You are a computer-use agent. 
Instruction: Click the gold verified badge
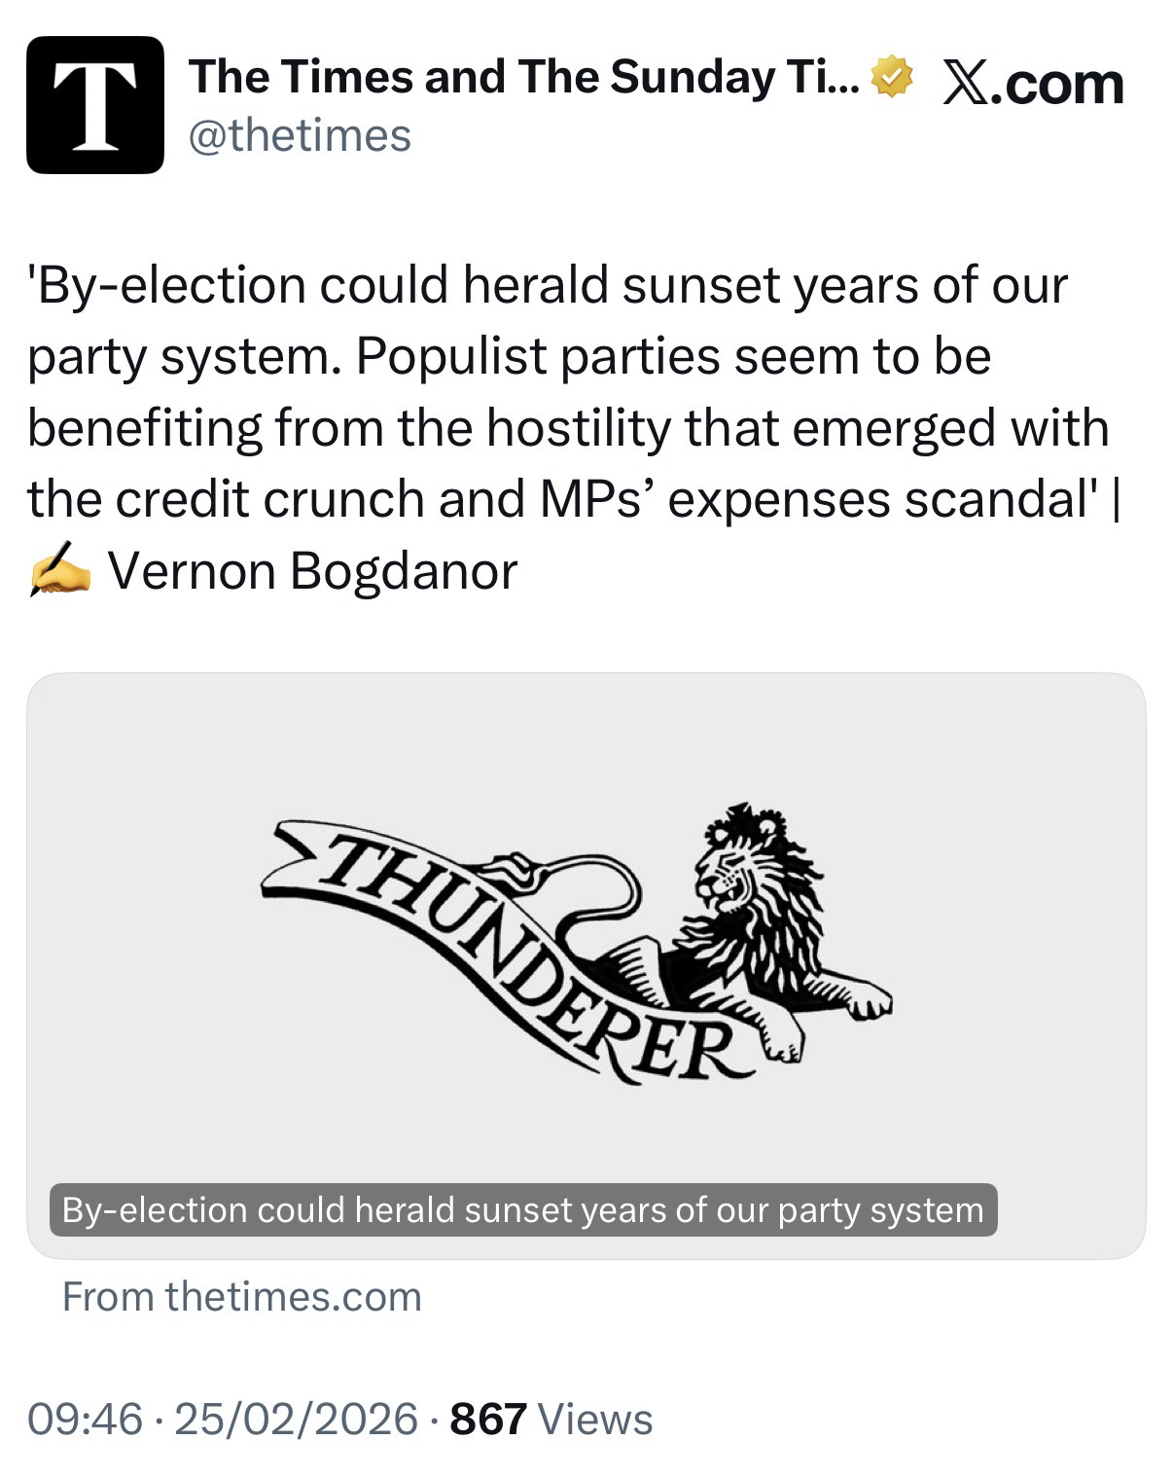(891, 78)
